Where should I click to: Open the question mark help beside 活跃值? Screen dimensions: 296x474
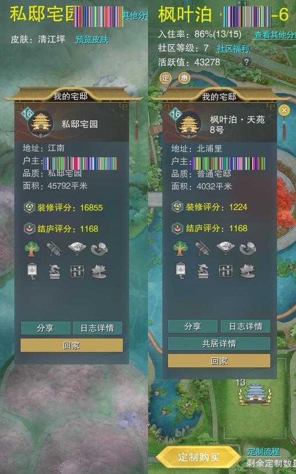[247, 62]
